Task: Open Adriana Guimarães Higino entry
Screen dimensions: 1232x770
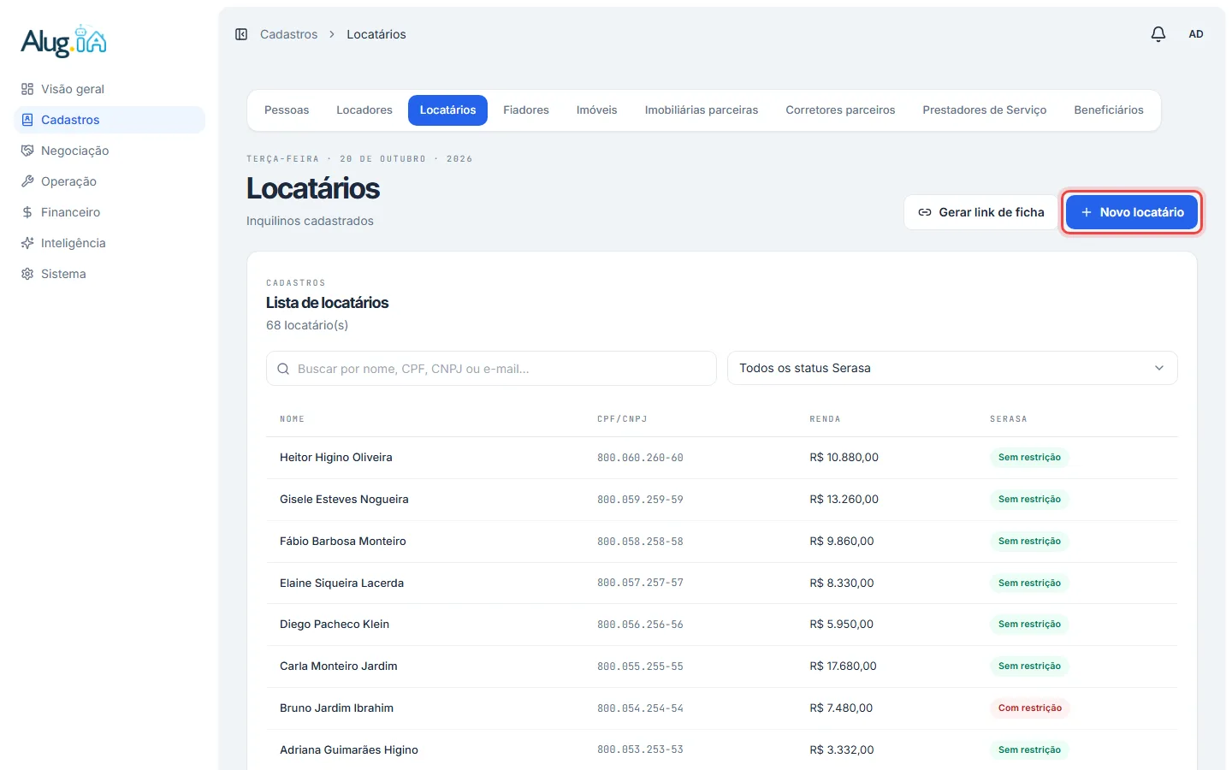Action: 721,750
